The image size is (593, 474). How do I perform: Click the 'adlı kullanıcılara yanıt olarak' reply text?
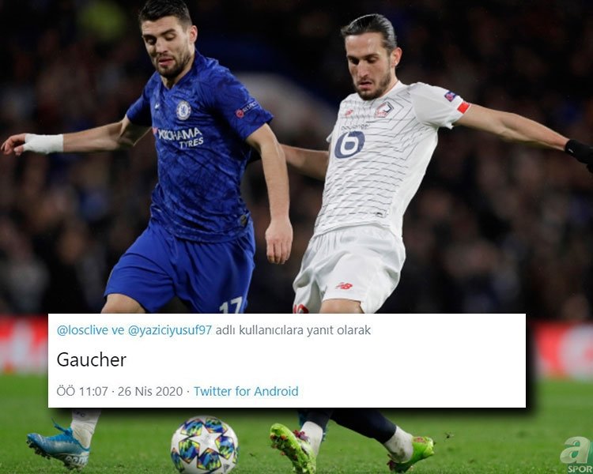click(293, 330)
